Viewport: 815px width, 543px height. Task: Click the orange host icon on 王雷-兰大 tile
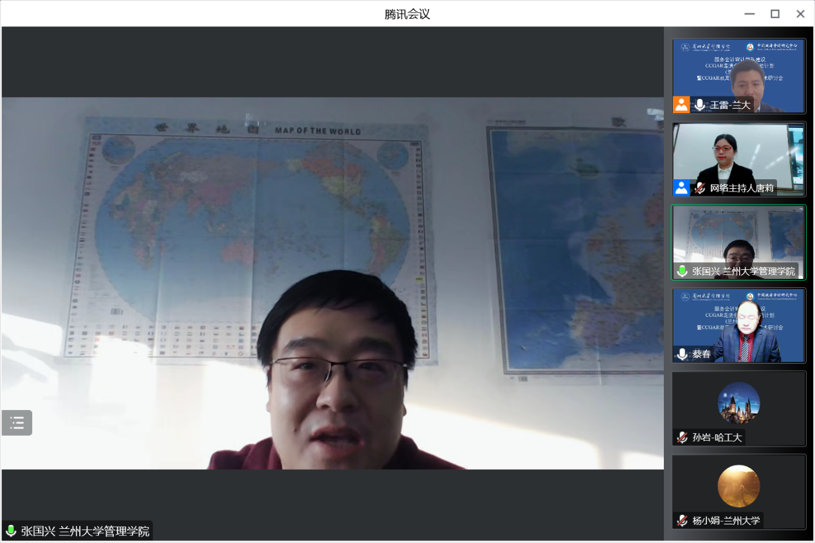click(x=681, y=105)
